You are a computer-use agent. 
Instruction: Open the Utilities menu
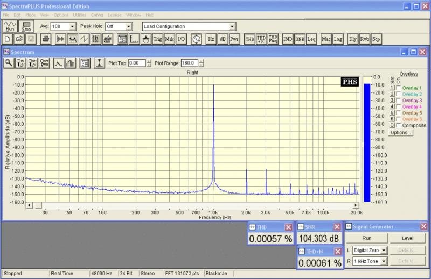tap(79, 15)
